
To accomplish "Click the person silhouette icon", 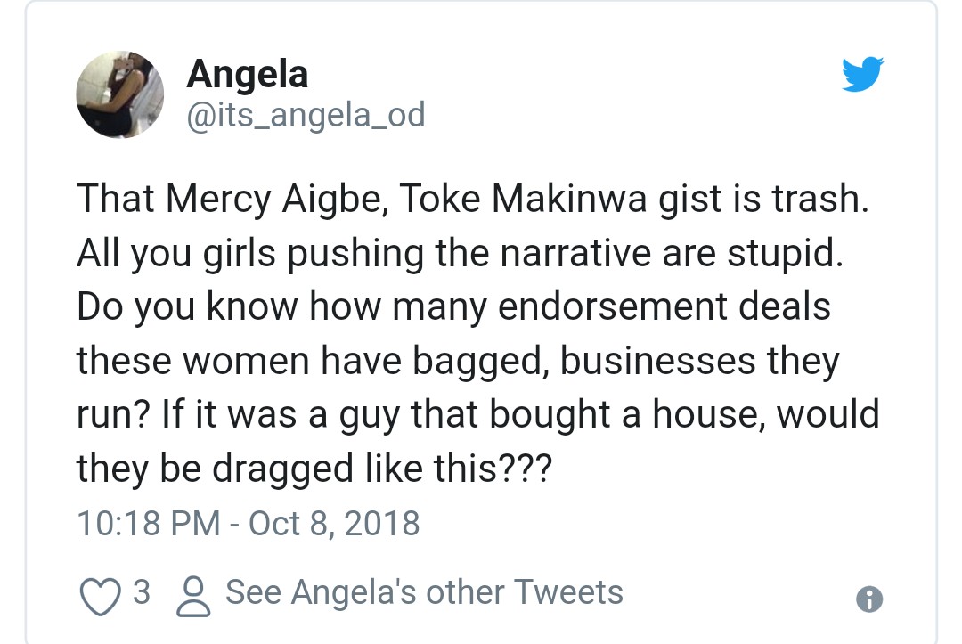I will tap(194, 596).
